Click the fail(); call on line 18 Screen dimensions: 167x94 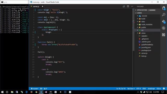point(41,52)
